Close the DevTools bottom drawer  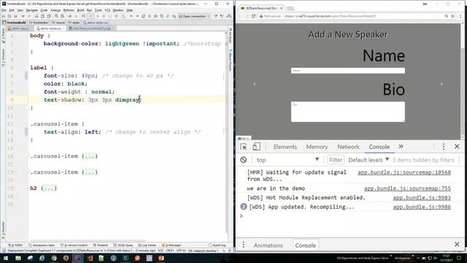click(457, 245)
